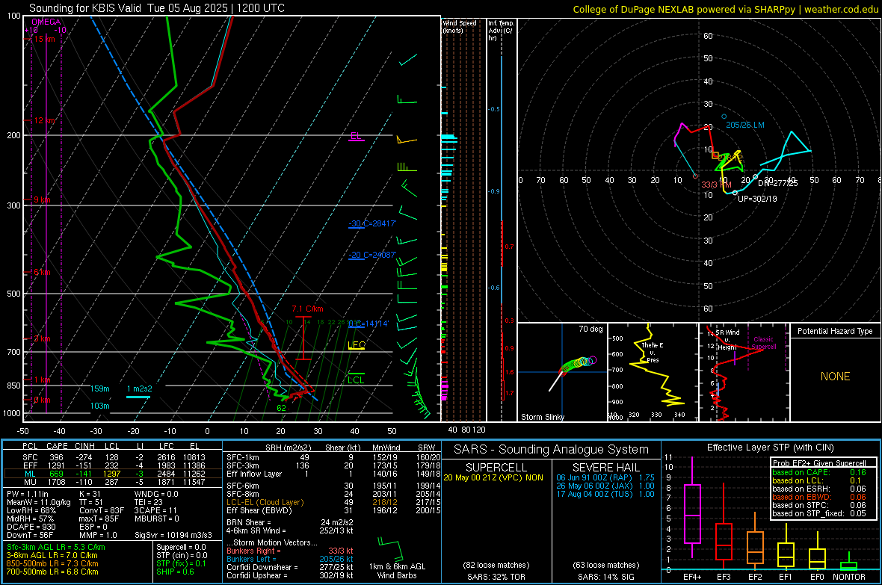This screenshot has width=882, height=585.
Task: Click the NONTOR green box plot
Action: 848,565
